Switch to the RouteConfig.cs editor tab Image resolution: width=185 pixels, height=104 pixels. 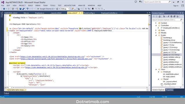pos(89,13)
